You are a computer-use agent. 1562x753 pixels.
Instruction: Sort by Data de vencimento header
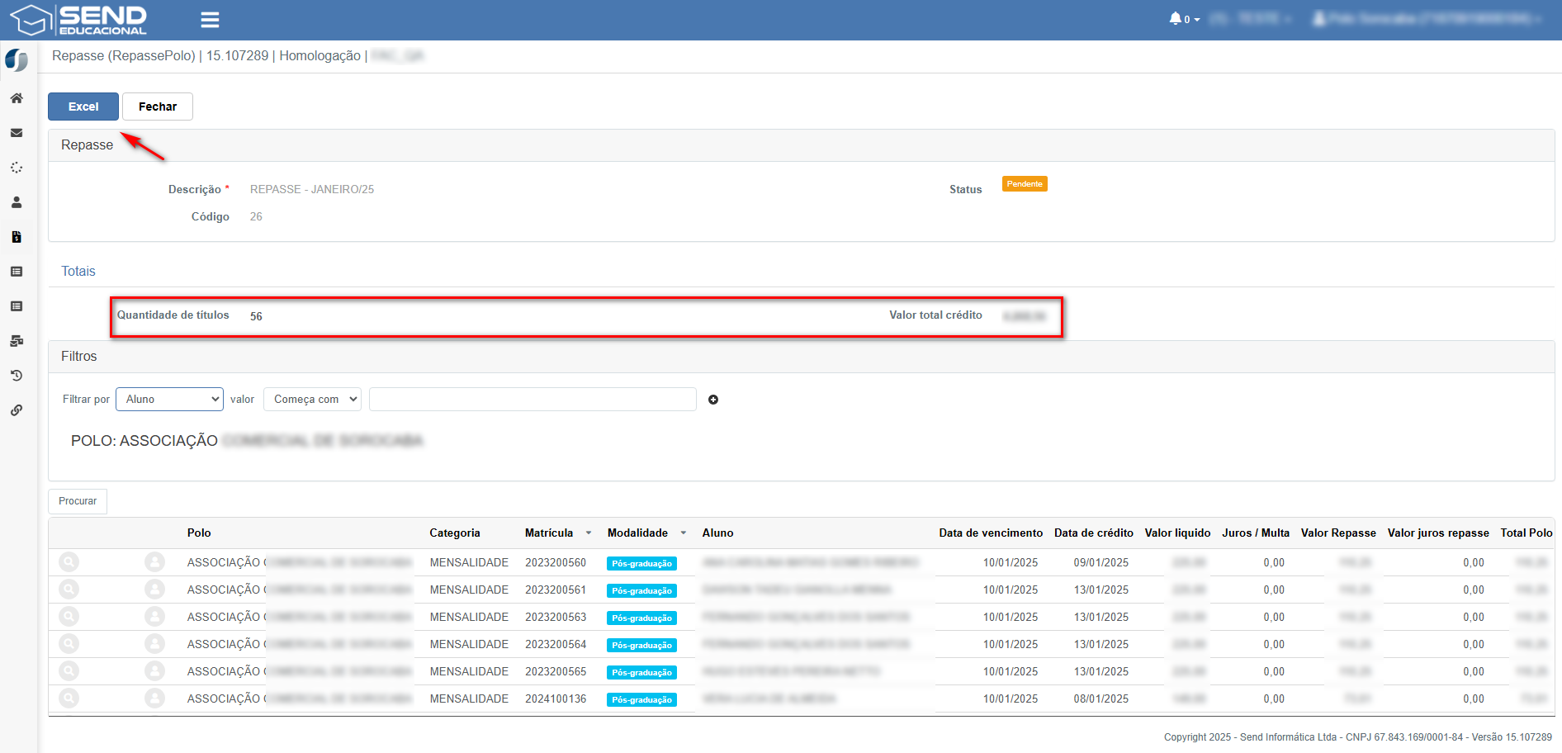991,533
